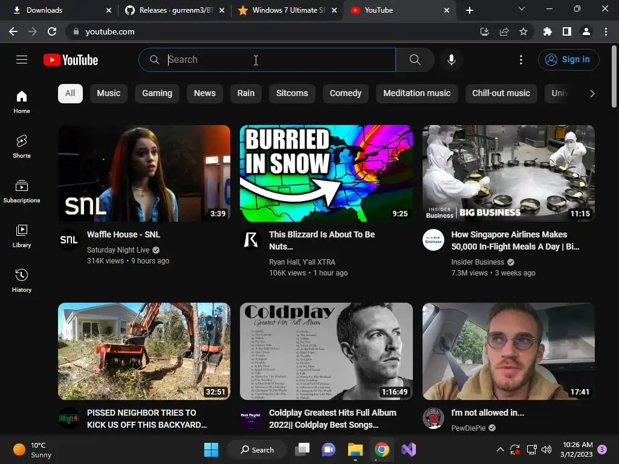Open the tab search dropdown chevron

(x=522, y=8)
